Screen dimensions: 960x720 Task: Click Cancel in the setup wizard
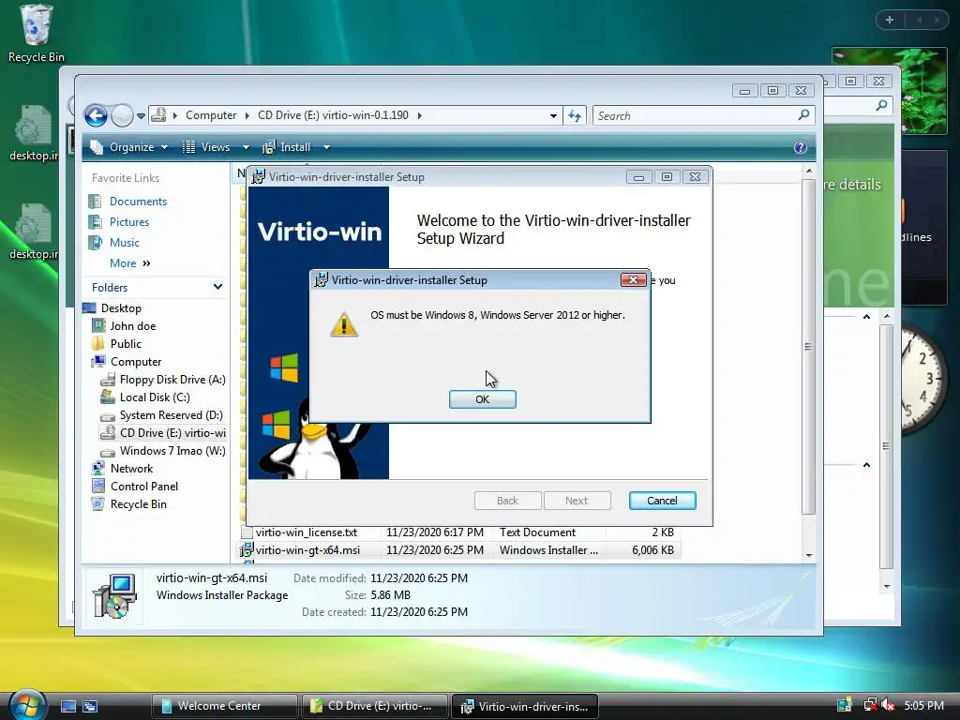(662, 501)
